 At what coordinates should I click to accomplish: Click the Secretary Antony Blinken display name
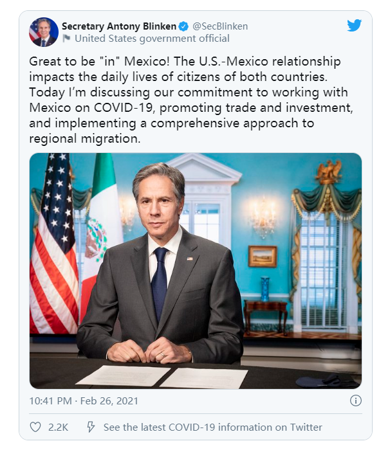coord(119,26)
